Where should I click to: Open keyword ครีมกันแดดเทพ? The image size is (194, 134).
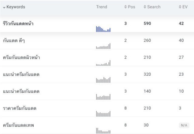[18, 125]
